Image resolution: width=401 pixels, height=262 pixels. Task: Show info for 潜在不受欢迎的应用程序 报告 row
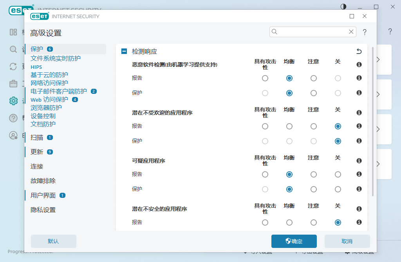point(359,126)
